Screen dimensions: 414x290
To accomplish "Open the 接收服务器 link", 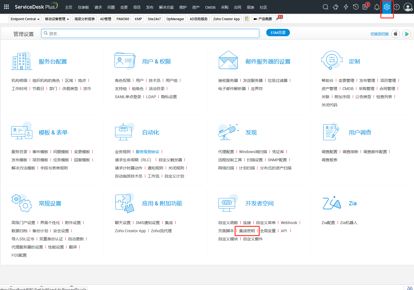I will (228, 80).
